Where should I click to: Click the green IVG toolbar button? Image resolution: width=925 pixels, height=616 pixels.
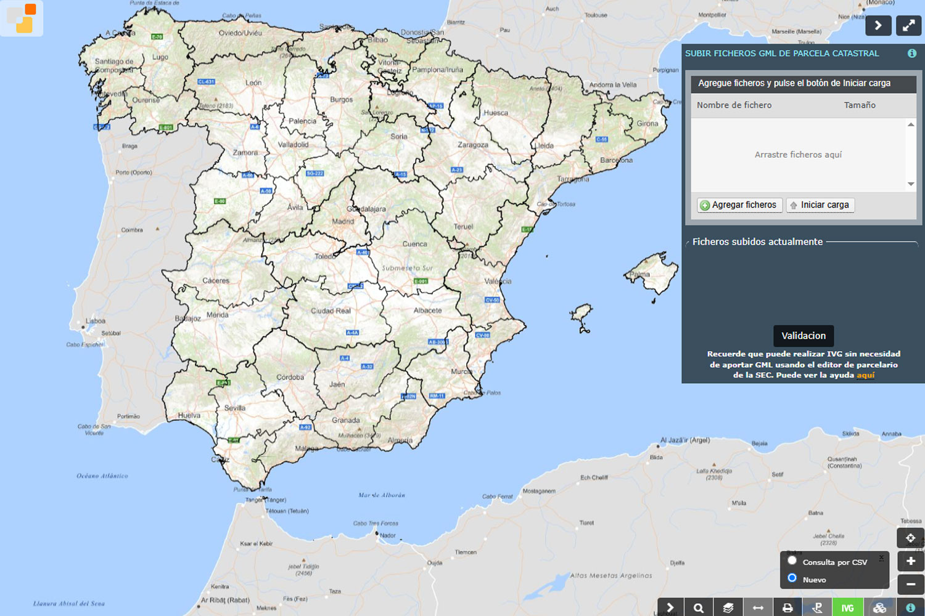point(847,607)
